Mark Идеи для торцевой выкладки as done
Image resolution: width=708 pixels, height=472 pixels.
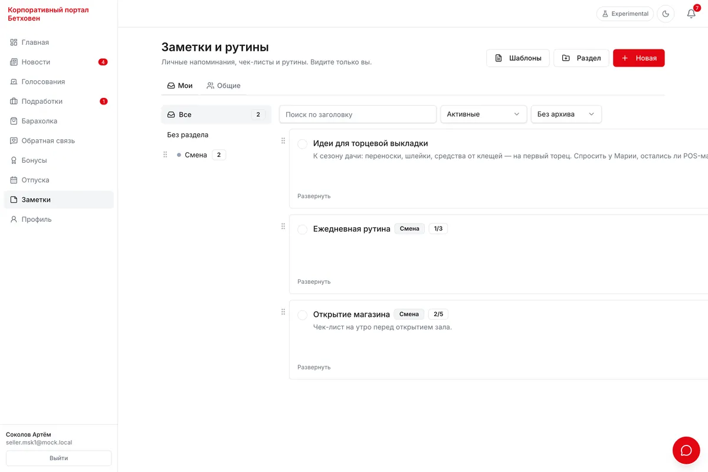pos(303,144)
